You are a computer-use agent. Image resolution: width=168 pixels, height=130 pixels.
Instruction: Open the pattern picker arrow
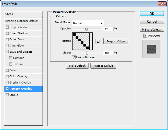pyautogui.click(x=91, y=41)
